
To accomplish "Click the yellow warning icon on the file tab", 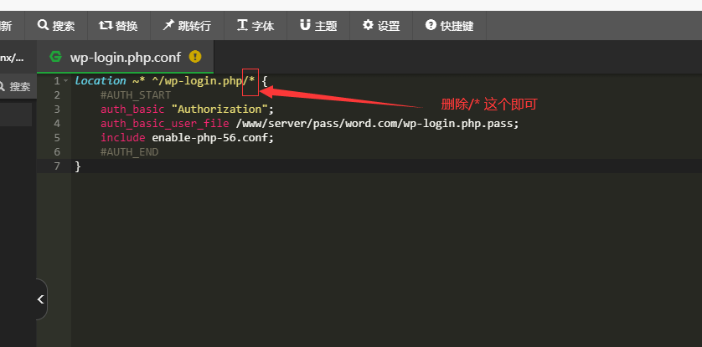I will (195, 57).
